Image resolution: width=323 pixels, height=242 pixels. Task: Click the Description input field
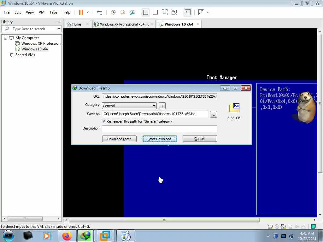point(159,129)
